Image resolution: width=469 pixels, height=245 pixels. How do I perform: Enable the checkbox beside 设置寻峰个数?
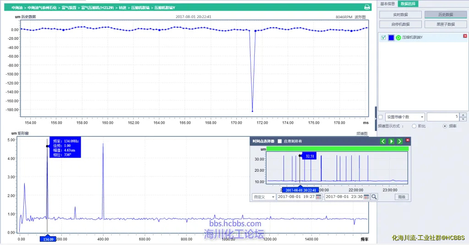(x=380, y=117)
